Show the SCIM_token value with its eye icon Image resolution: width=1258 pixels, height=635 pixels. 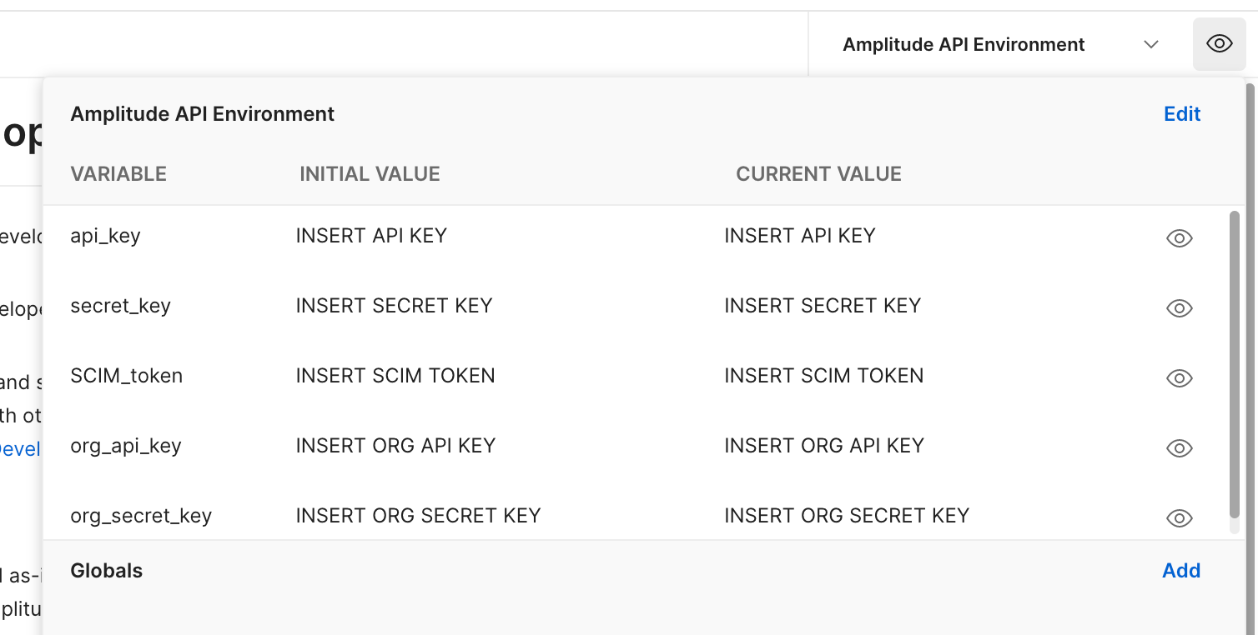[x=1179, y=378]
